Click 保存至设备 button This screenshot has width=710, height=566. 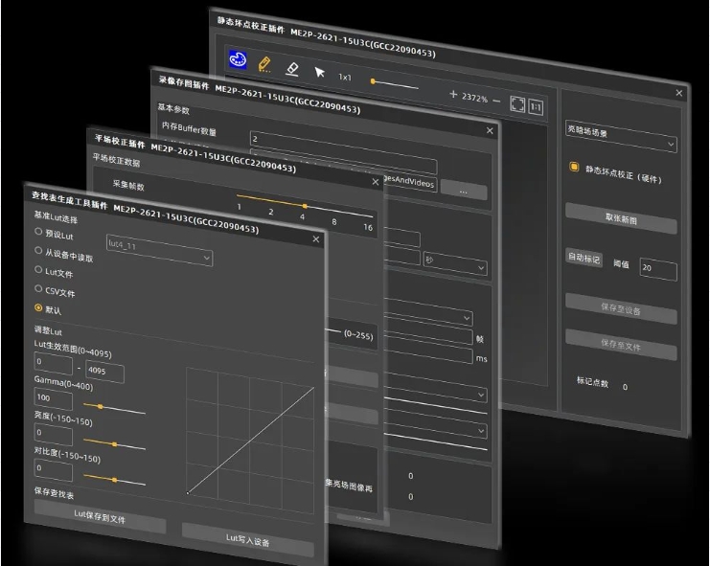[621, 308]
